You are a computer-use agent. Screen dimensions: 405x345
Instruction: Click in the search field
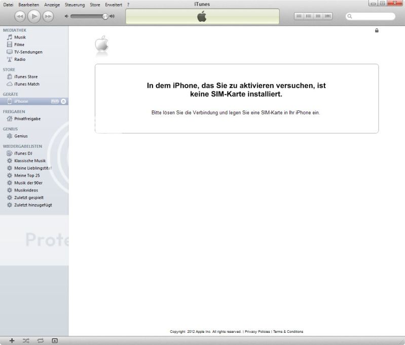pos(373,17)
